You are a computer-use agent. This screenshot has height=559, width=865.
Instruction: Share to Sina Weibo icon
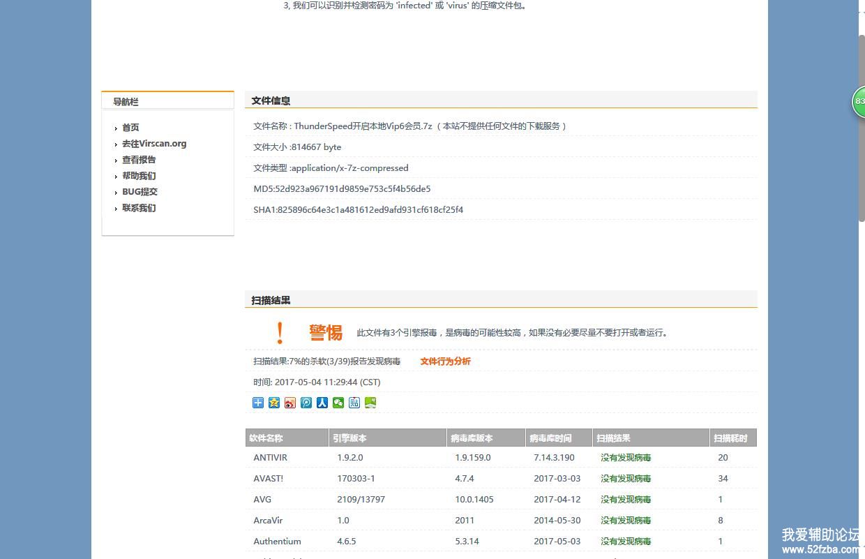[x=290, y=403]
